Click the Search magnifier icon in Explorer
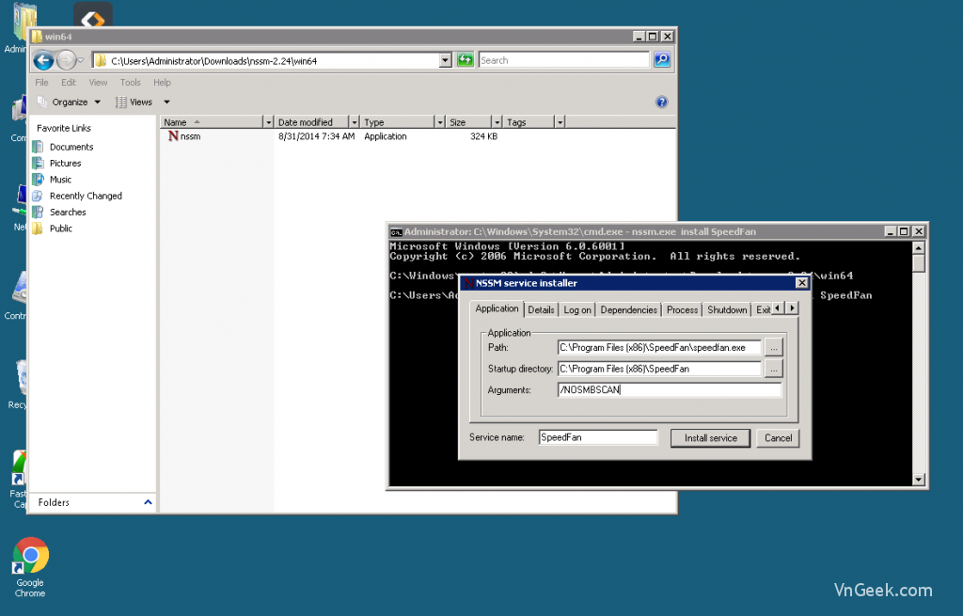963x616 pixels. (661, 59)
